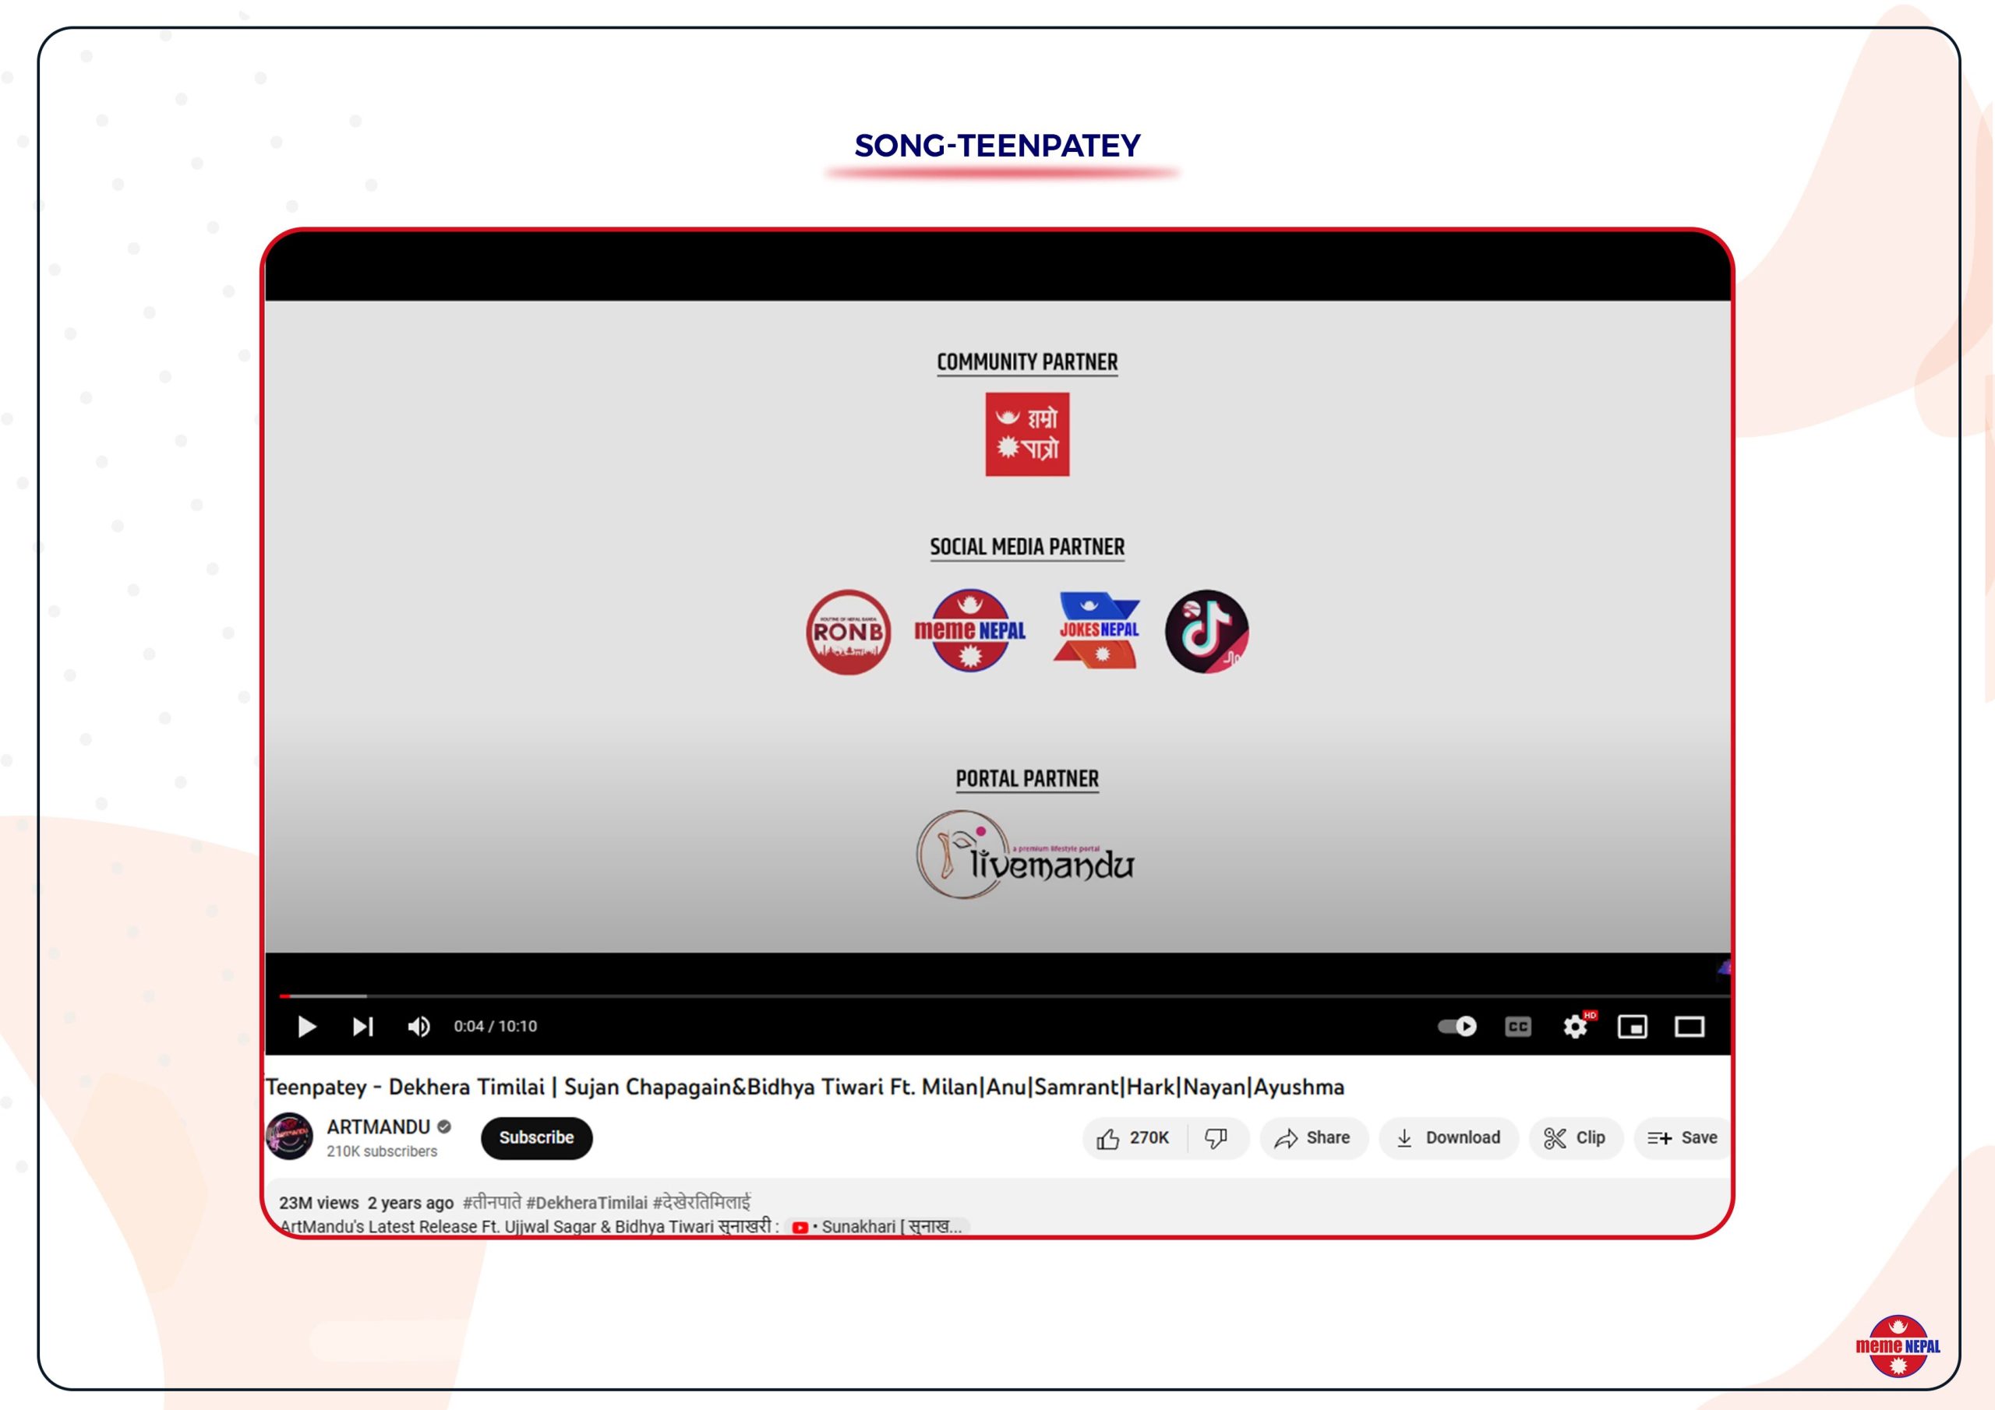The image size is (1995, 1410).
Task: Skip to next video
Action: [x=362, y=1027]
